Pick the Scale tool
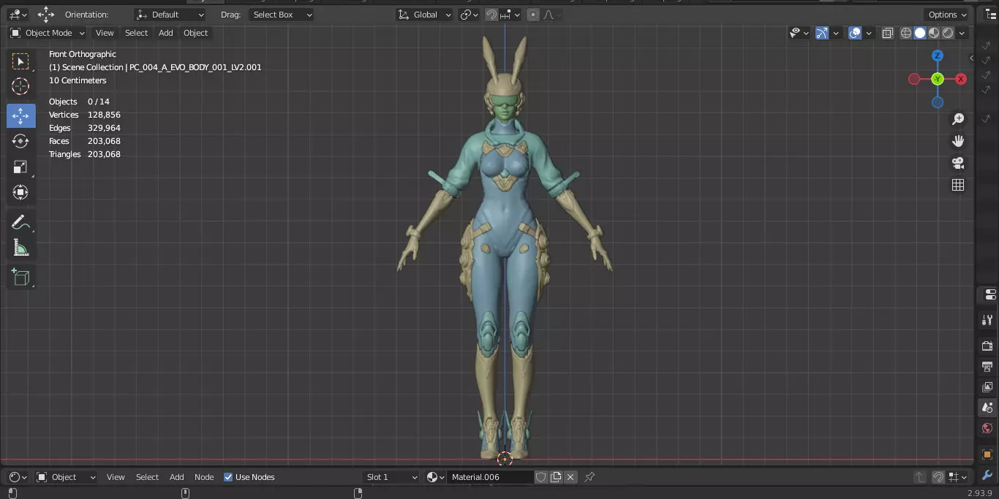The image size is (999, 499). coord(20,167)
